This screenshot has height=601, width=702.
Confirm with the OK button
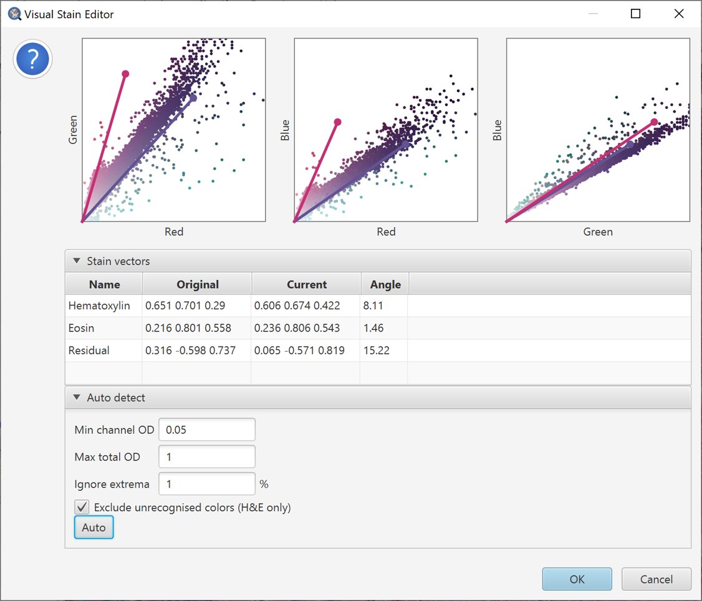point(577,579)
